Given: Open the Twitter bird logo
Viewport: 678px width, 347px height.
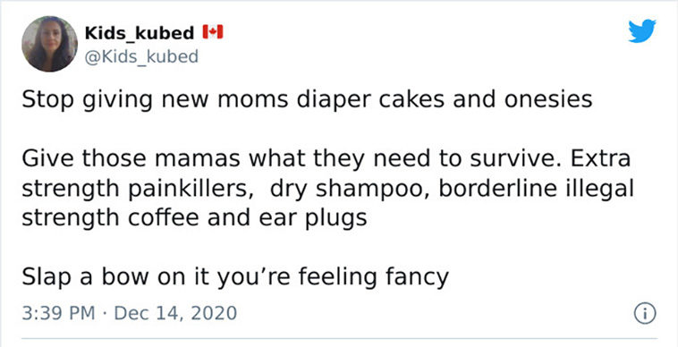Looking at the screenshot, I should [642, 31].
